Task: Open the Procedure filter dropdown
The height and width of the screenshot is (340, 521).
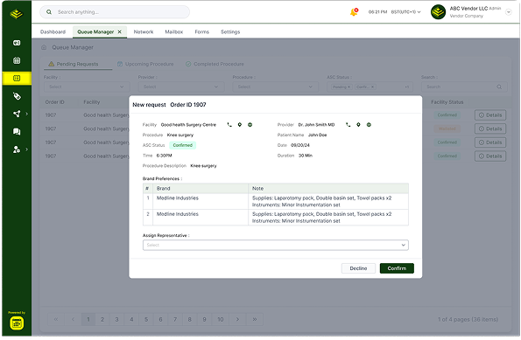Action: tap(276, 87)
